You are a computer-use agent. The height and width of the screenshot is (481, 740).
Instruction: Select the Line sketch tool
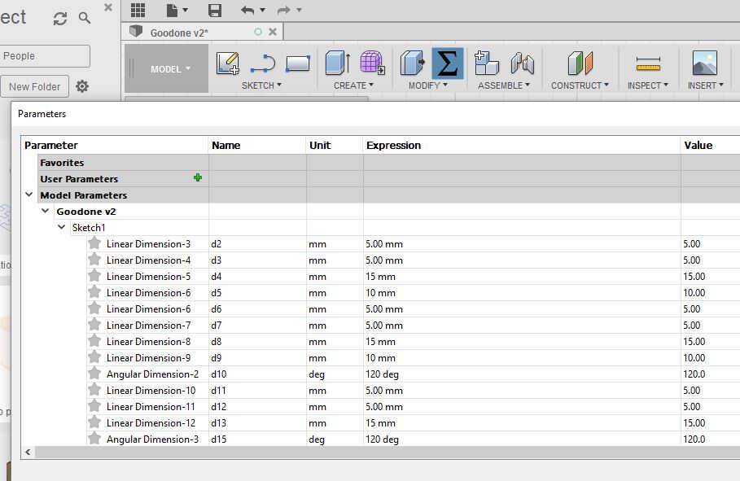click(263, 63)
